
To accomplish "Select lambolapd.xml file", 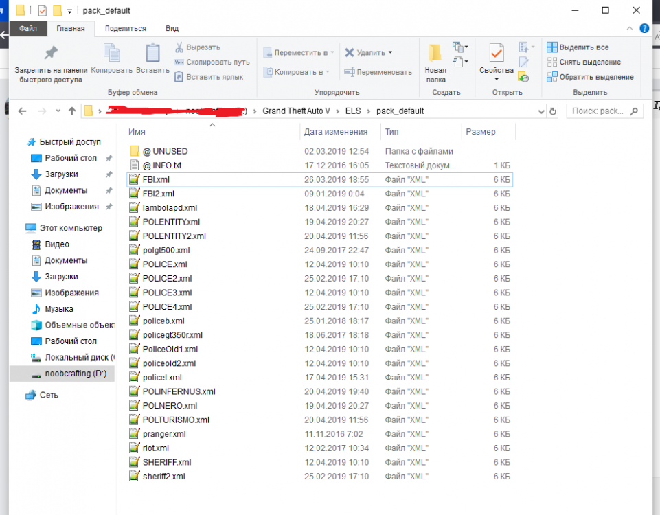I will (x=170, y=208).
